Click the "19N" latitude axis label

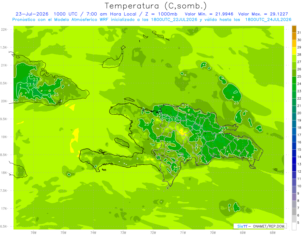pyautogui.click(x=4, y=137)
